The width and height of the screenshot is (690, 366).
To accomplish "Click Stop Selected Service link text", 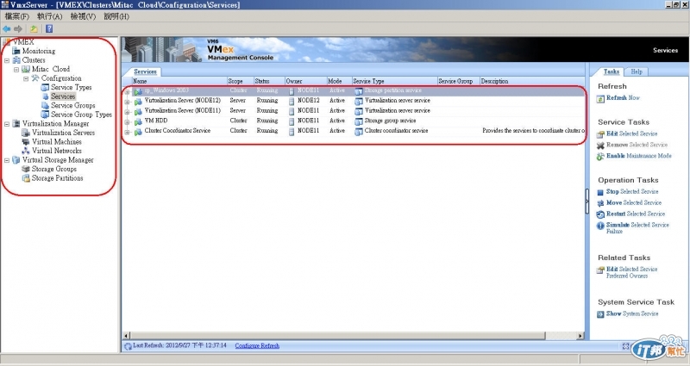I will click(632, 192).
